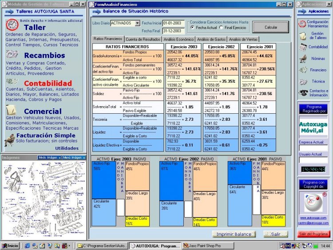Viewport: 333px width, 250px height.
Task: Click the Calcular button
Action: pyautogui.click(x=271, y=27)
